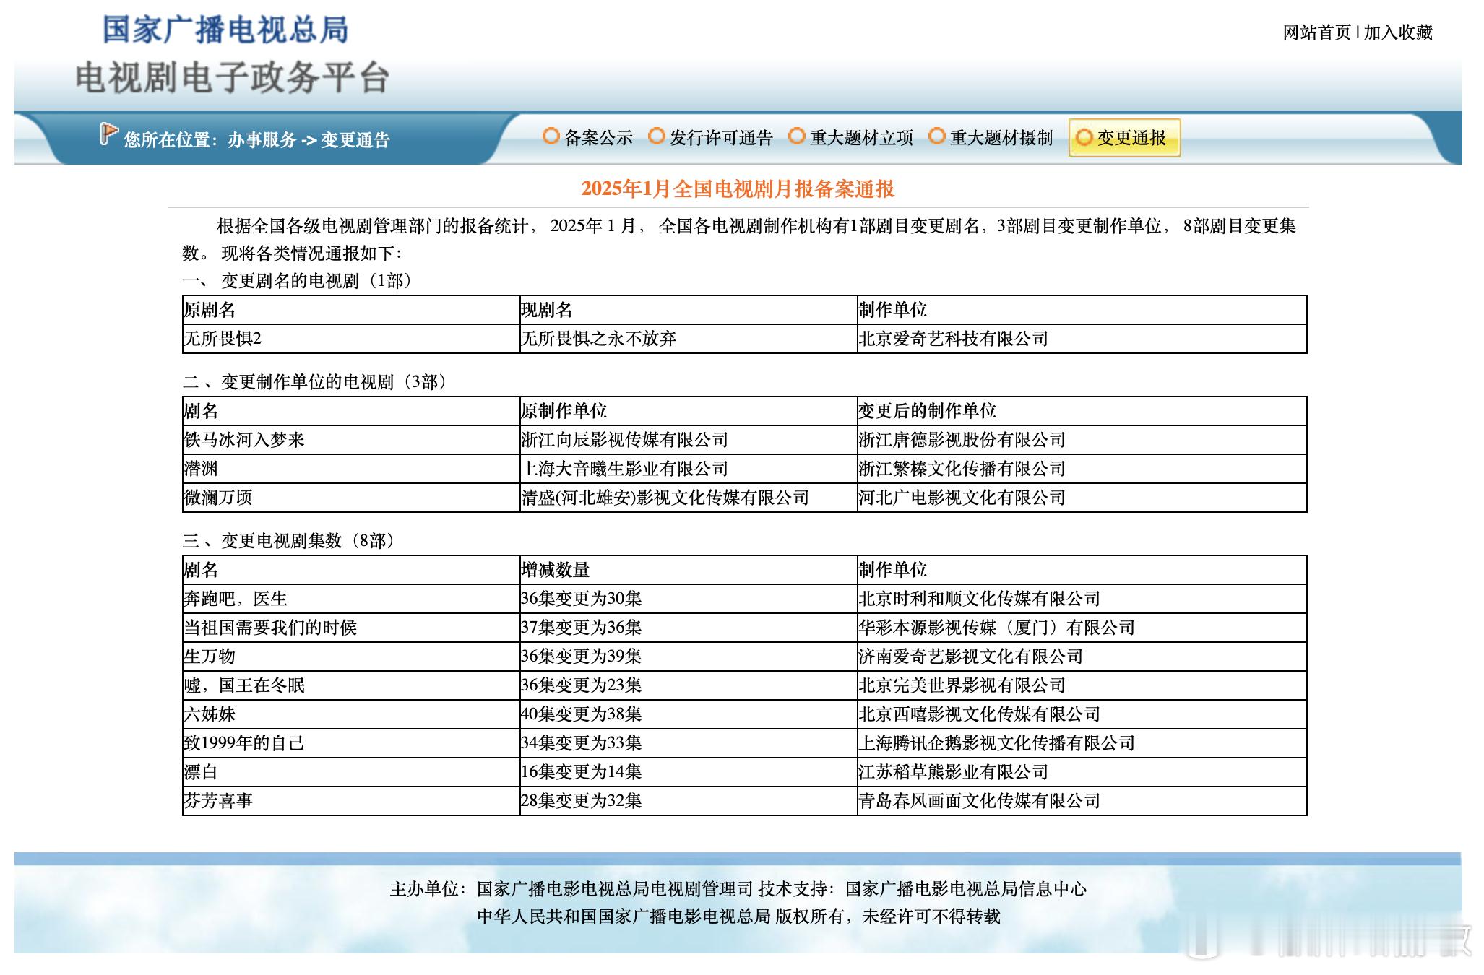Switch to the 重大题材摄制 tab

1001,137
